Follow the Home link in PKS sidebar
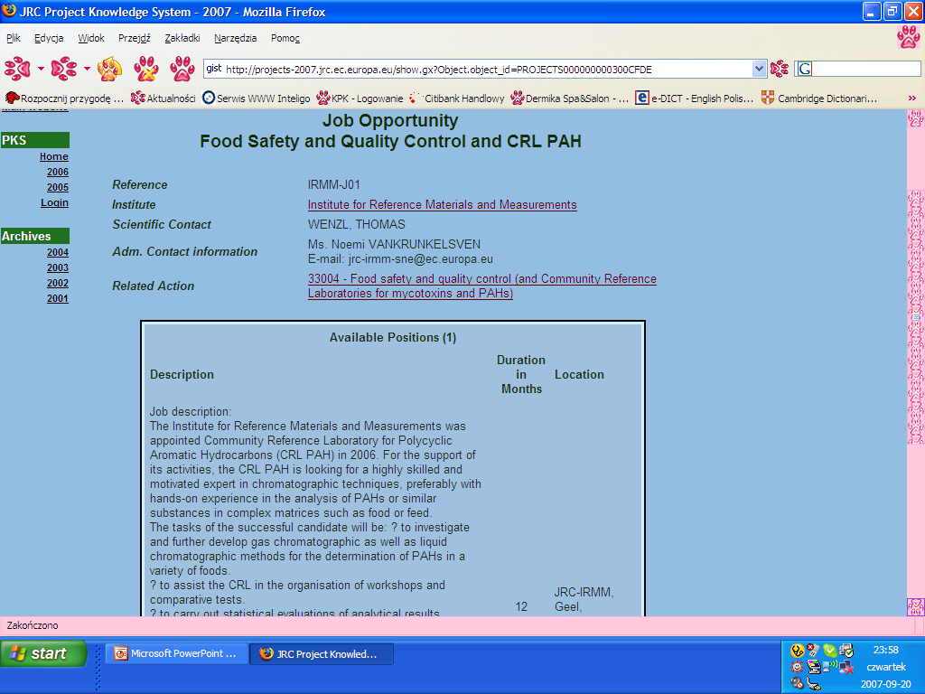 coord(53,156)
